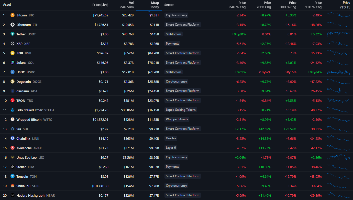Click BNB price $596.89
This screenshot has height=200, width=353.
point(103,53)
